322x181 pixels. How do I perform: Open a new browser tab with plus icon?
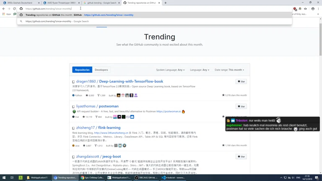[165, 3]
